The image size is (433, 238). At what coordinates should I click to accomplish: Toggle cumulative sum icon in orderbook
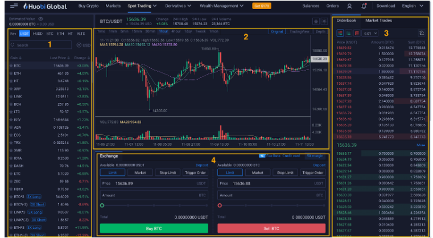[x=422, y=33]
